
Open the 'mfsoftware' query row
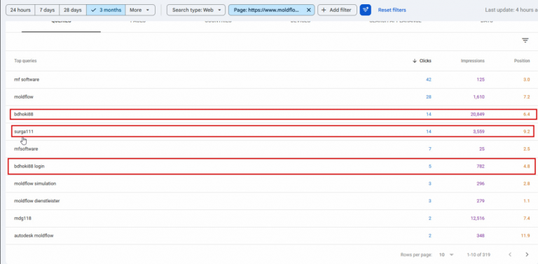(x=272, y=148)
